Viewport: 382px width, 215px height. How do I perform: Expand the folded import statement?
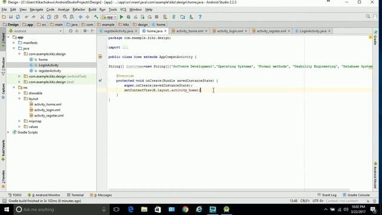pyautogui.click(x=125, y=47)
